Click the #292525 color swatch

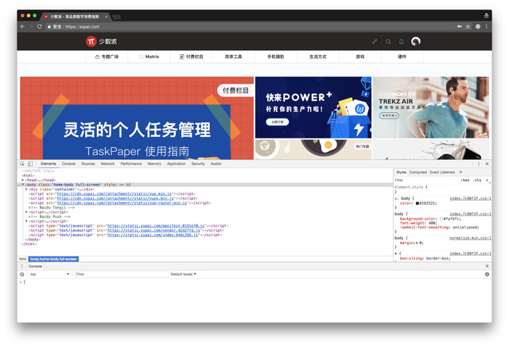click(418, 204)
